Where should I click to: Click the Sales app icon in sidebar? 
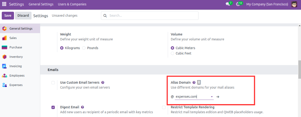point(4,38)
